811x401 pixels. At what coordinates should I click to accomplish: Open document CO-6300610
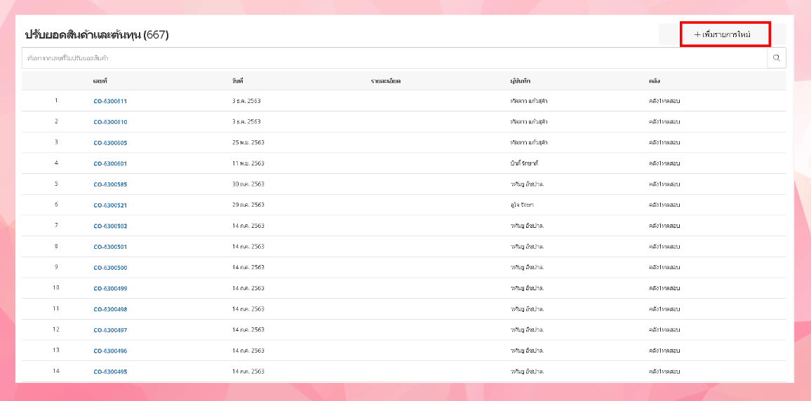[x=110, y=122]
